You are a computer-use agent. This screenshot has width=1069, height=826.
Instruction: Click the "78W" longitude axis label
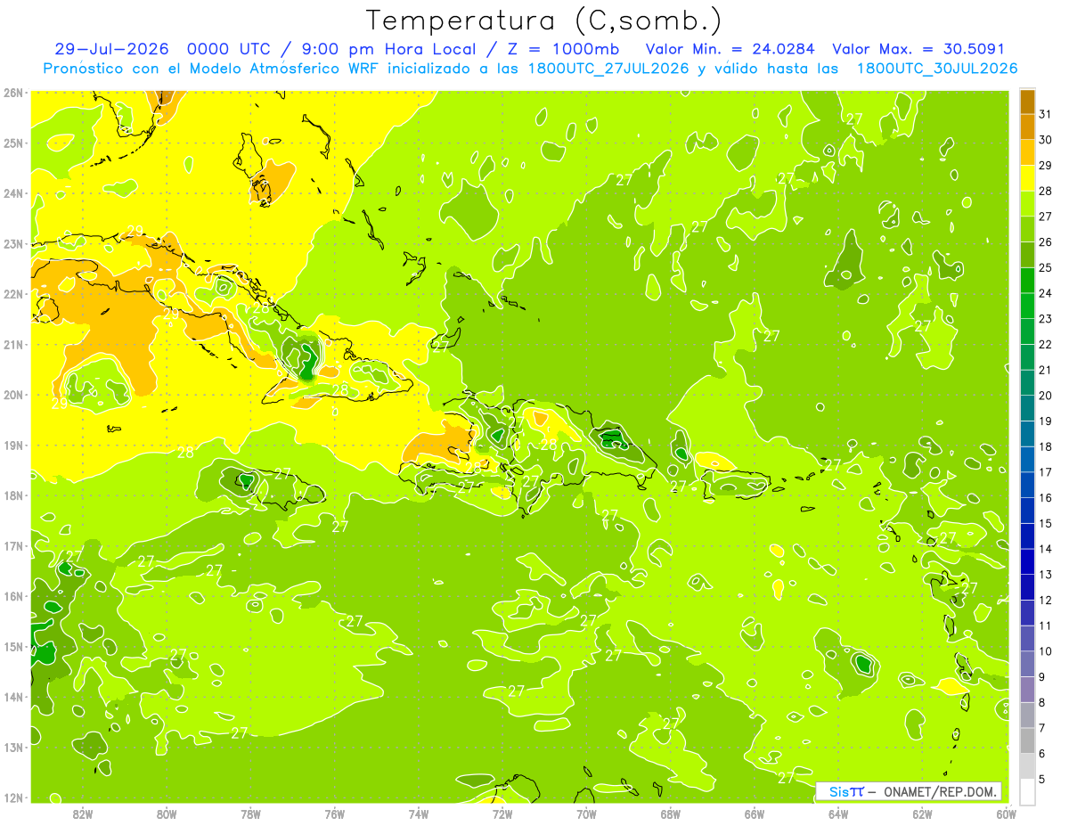(250, 814)
